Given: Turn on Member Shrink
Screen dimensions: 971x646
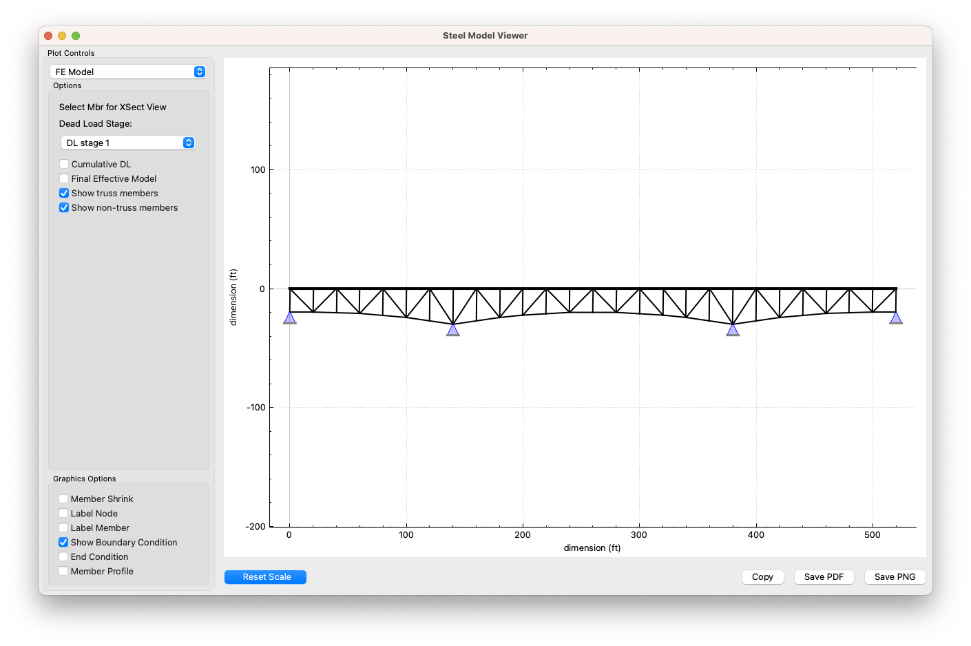Looking at the screenshot, I should pos(63,499).
